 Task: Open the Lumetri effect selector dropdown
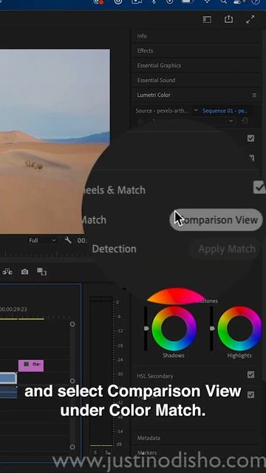[231, 120]
